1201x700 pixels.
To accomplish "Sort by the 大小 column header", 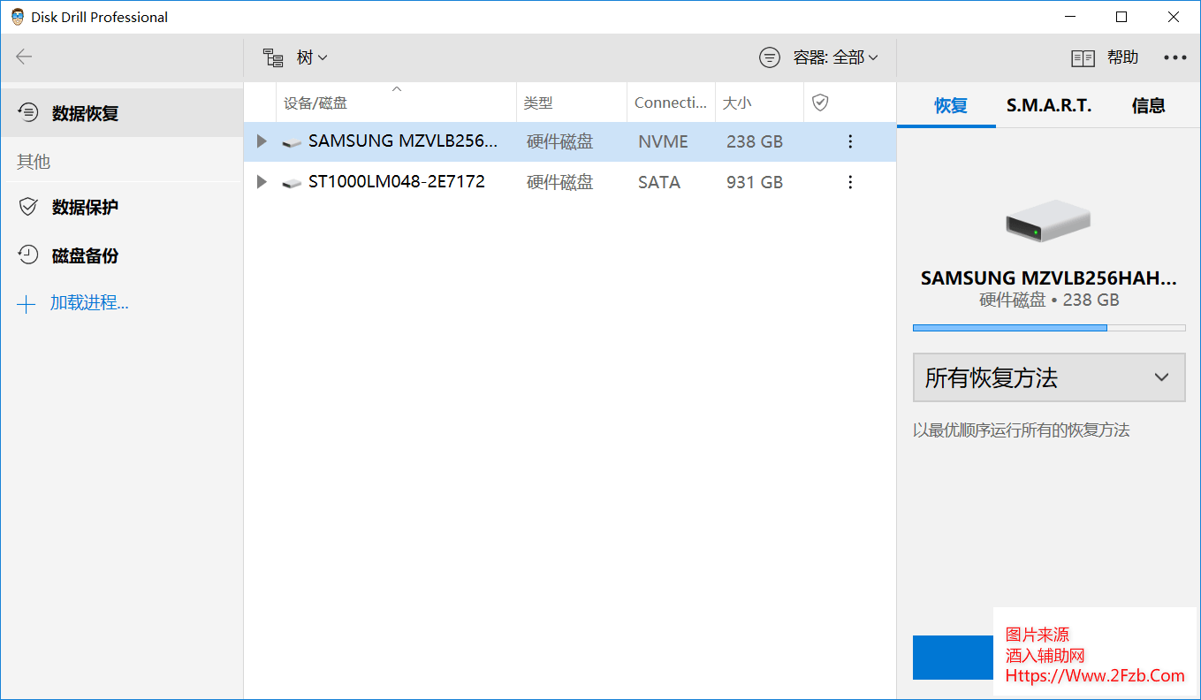I will (x=737, y=103).
